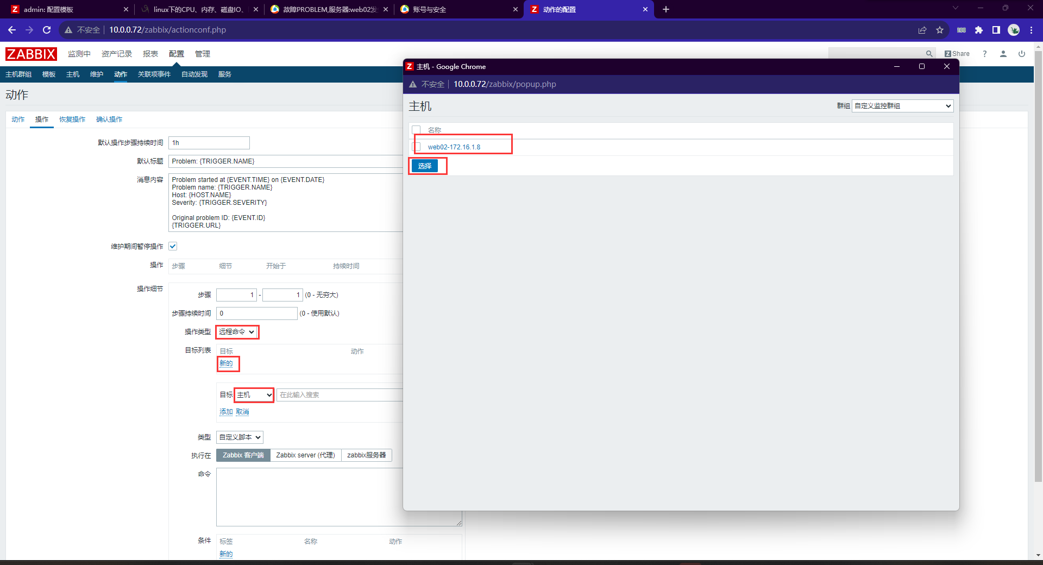Click 添加 link under target
The height and width of the screenshot is (565, 1043).
pos(226,412)
